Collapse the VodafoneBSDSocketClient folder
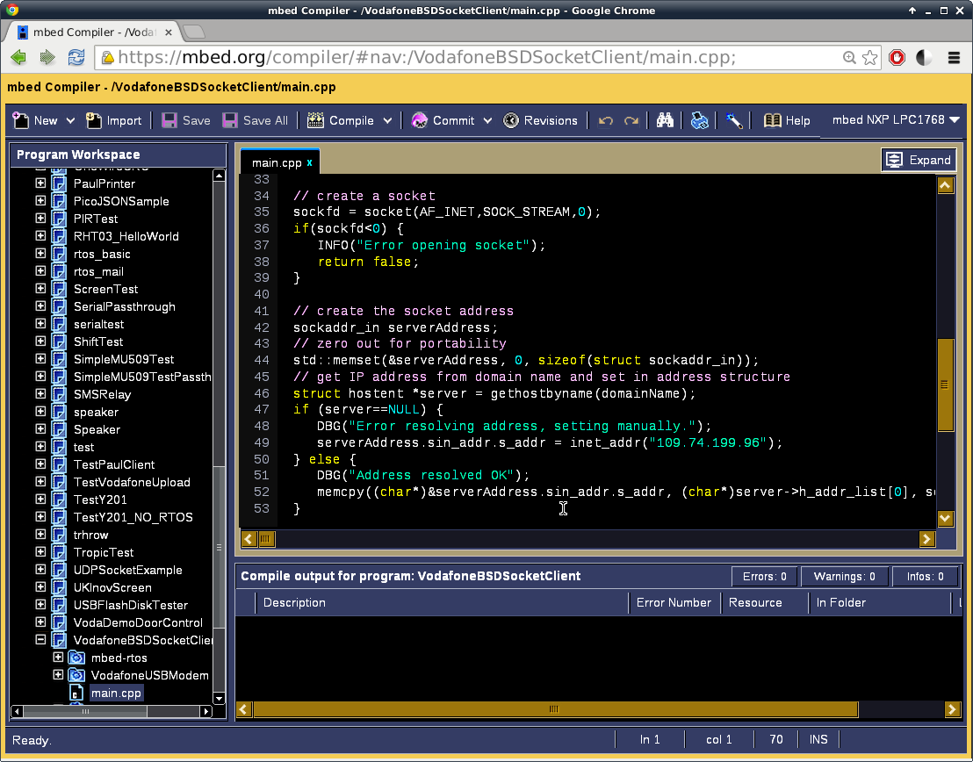Screen dimensions: 973x762 pyautogui.click(x=40, y=640)
